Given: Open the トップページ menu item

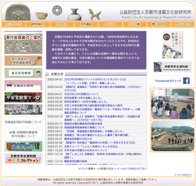Looking at the screenshot, I should [x=13, y=24].
